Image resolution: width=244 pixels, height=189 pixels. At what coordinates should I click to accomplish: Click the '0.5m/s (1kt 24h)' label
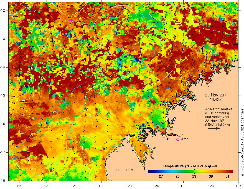tap(217, 125)
